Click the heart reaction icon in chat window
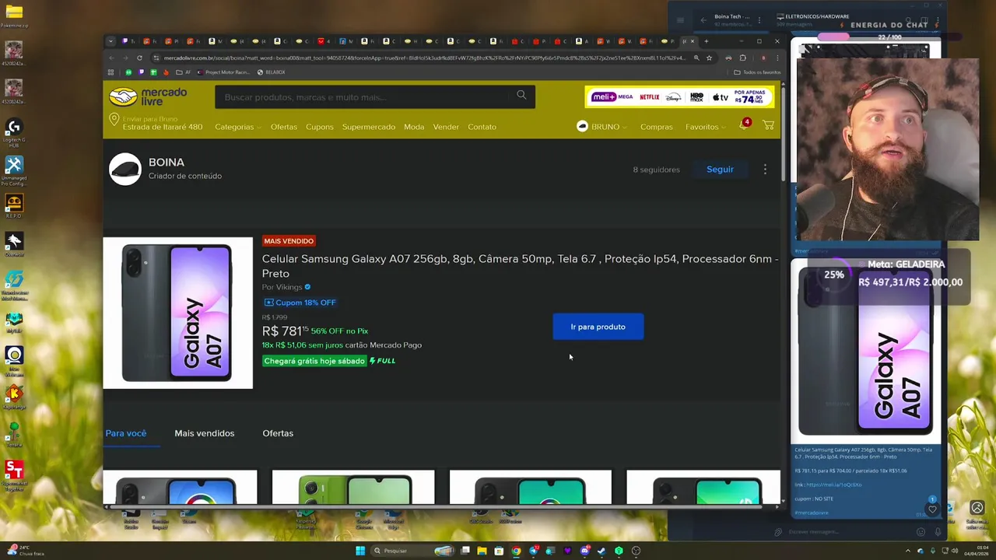Screen dimensions: 996x560 [932, 509]
